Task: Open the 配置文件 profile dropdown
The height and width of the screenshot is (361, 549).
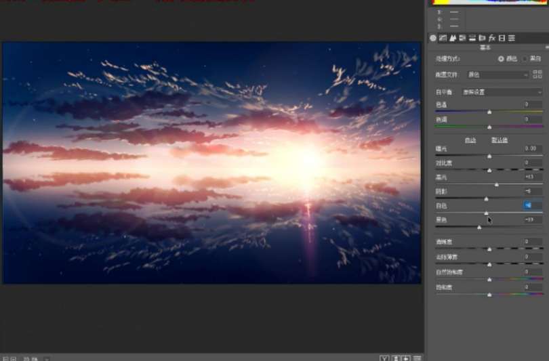Action: click(x=498, y=75)
